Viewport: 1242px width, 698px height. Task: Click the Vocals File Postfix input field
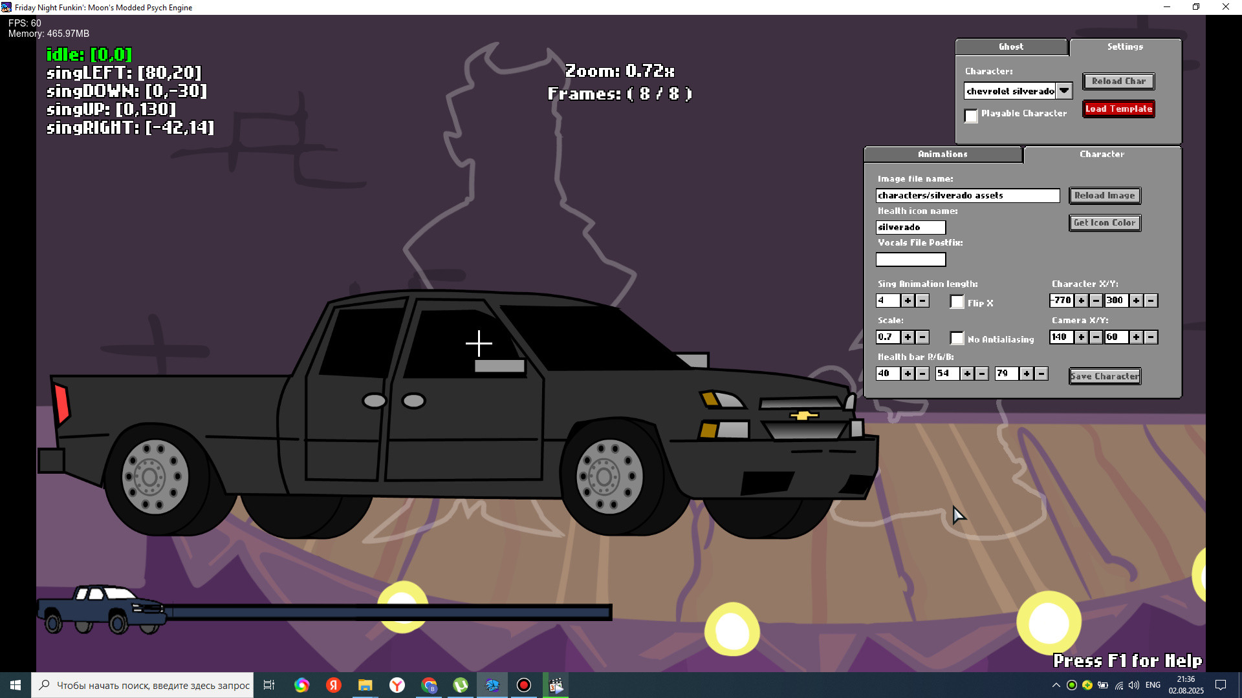coord(910,259)
